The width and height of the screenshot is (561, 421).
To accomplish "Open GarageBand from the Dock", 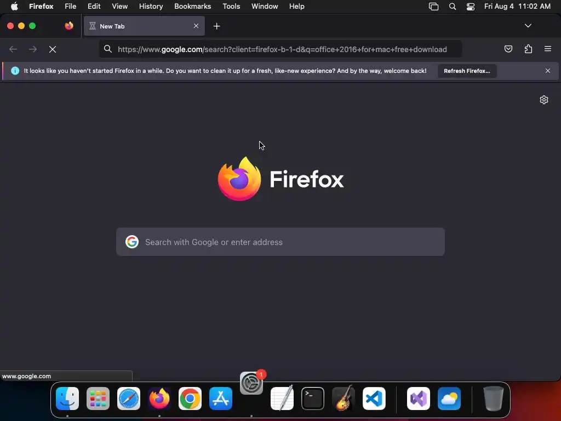I will coord(344,399).
